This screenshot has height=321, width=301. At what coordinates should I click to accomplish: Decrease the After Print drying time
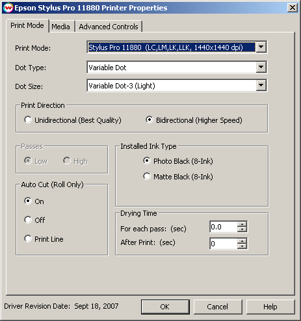click(242, 246)
